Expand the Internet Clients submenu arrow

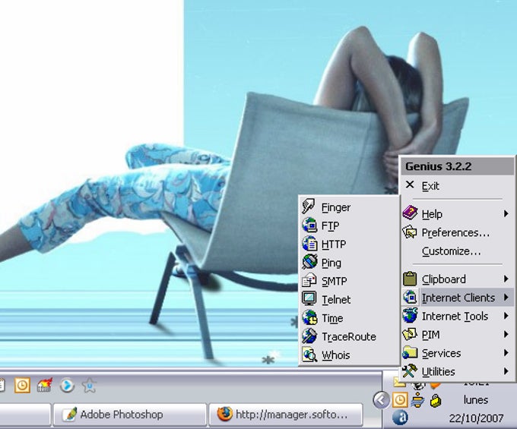coord(506,298)
